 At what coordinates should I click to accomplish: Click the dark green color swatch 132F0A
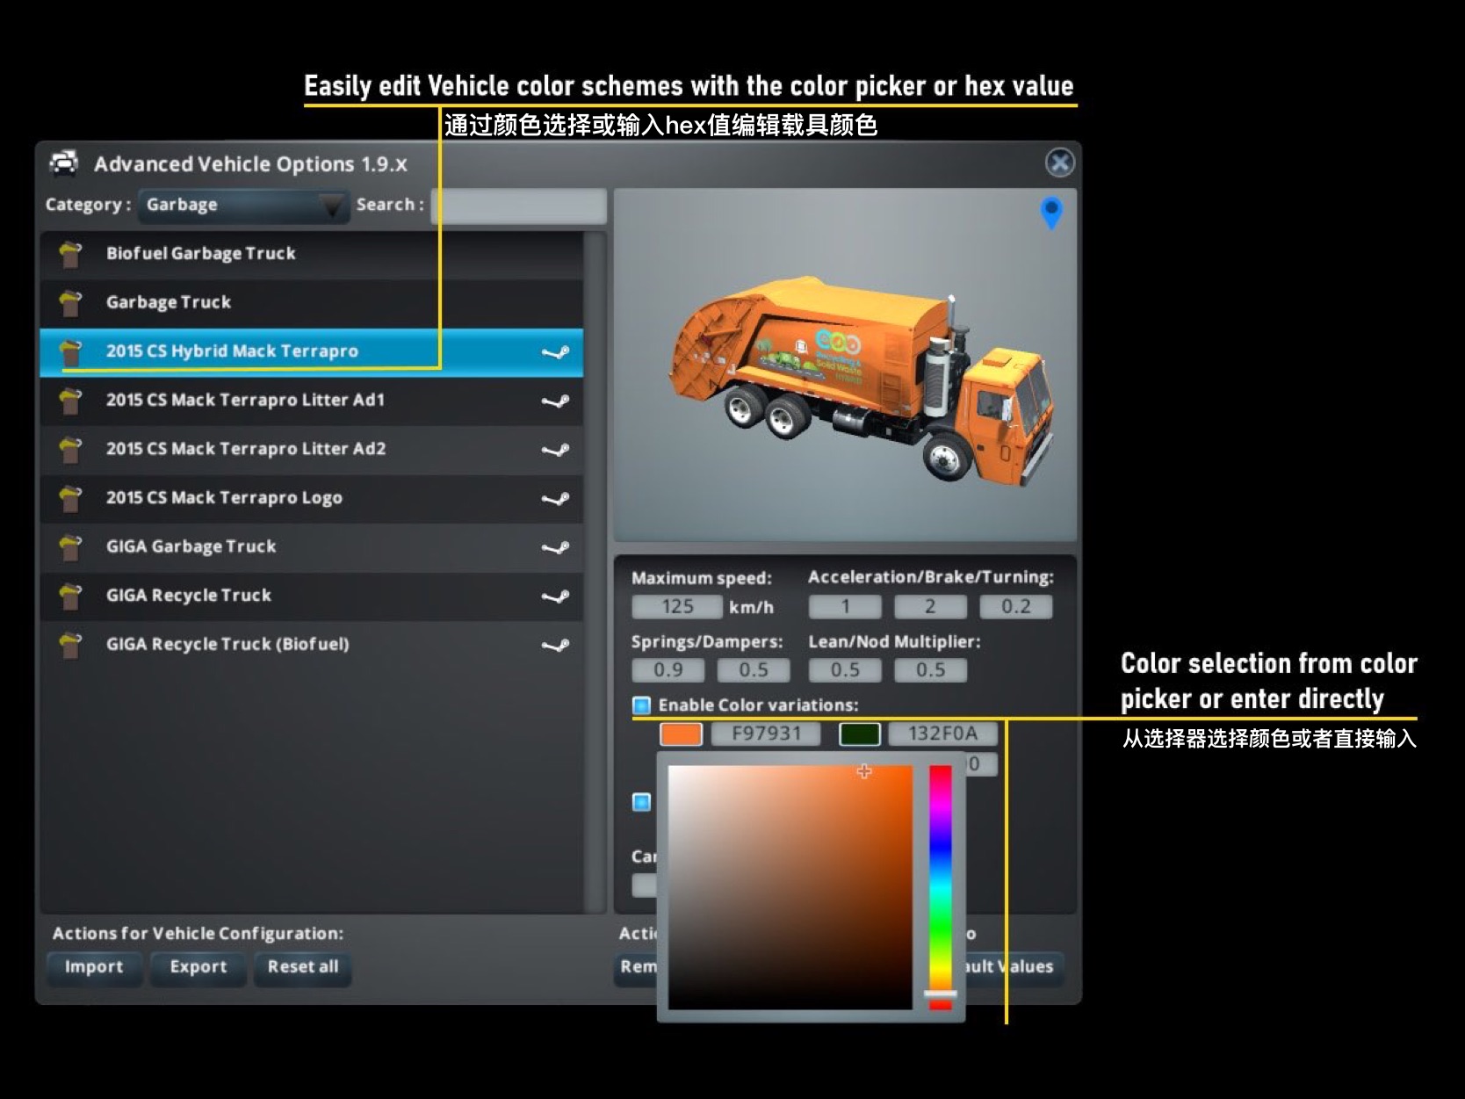coord(860,734)
